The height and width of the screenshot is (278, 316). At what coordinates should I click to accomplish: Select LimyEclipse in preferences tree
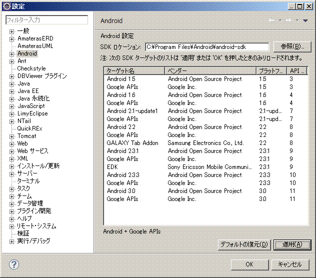[x=32, y=113]
